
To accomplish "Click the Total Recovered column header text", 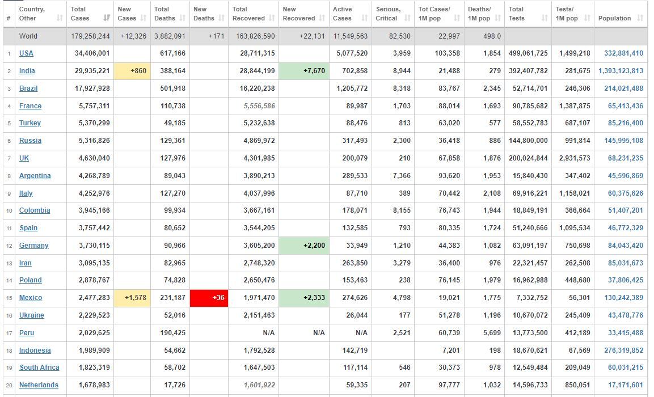I will [x=248, y=14].
